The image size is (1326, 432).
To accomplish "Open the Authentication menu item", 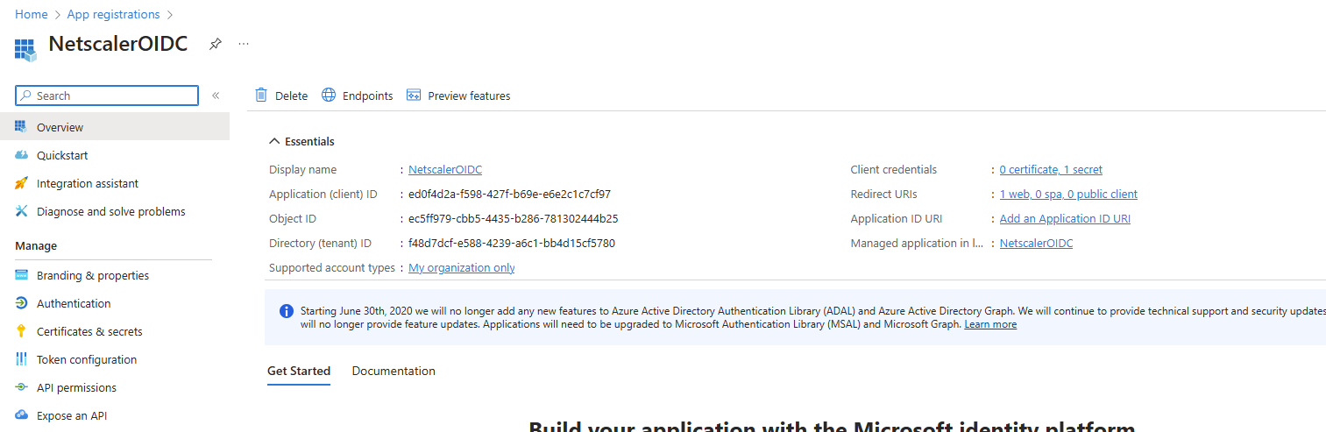I will 74,303.
